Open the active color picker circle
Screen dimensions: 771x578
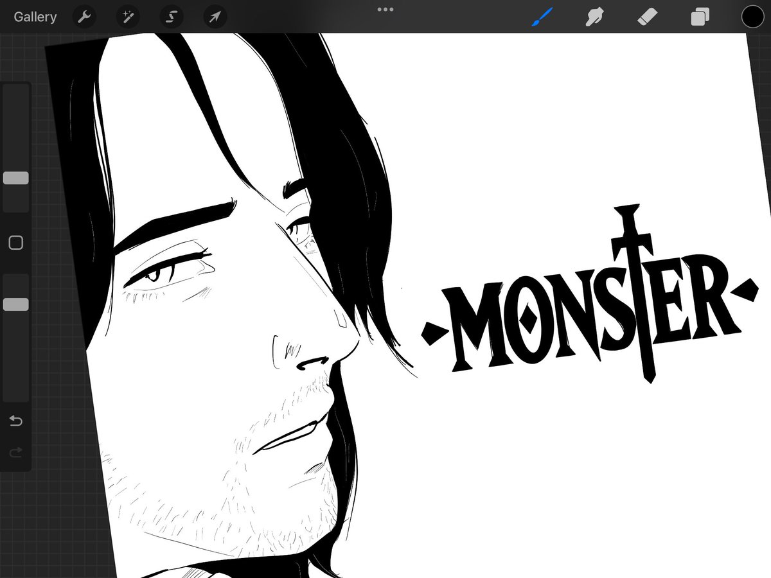[x=752, y=17]
